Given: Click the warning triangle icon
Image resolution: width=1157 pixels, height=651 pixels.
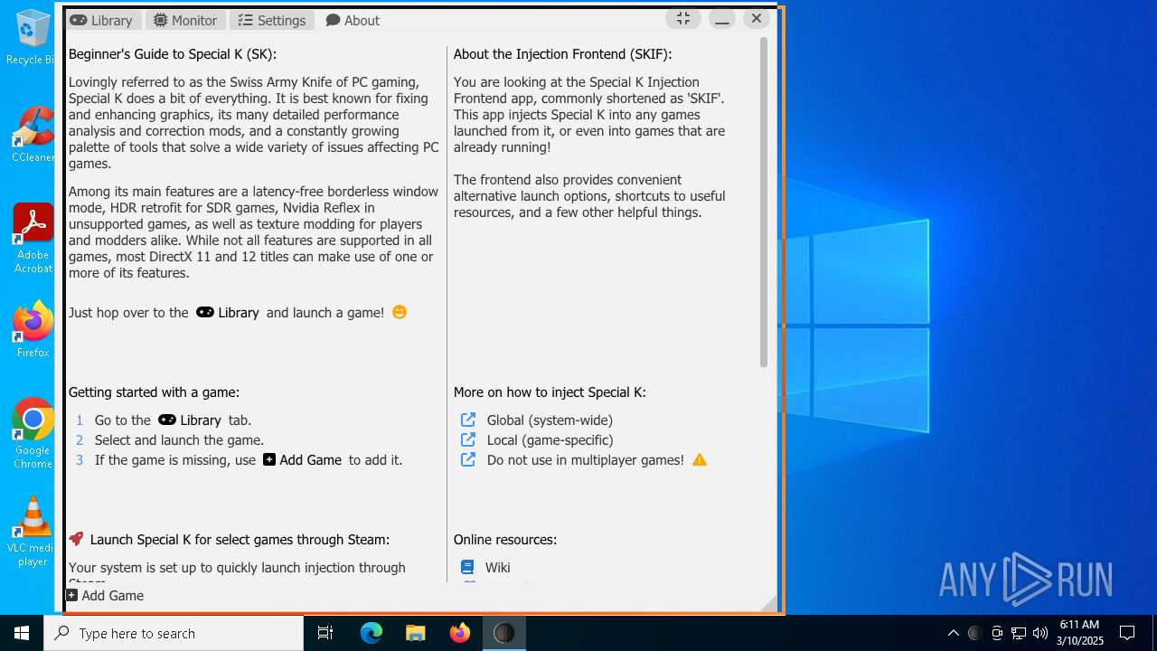Looking at the screenshot, I should pos(700,459).
